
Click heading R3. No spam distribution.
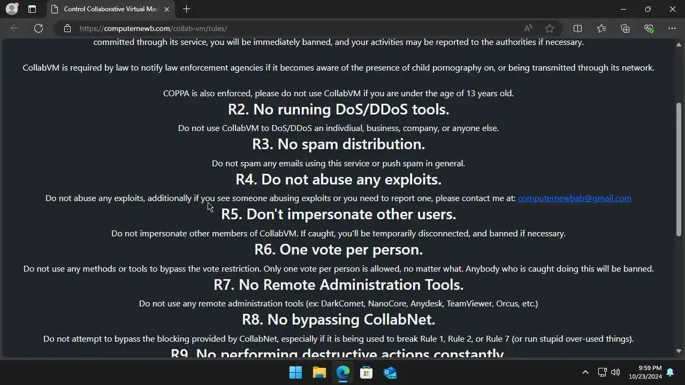[338, 144]
